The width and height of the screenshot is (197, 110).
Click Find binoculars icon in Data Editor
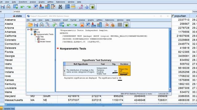(60, 7)
